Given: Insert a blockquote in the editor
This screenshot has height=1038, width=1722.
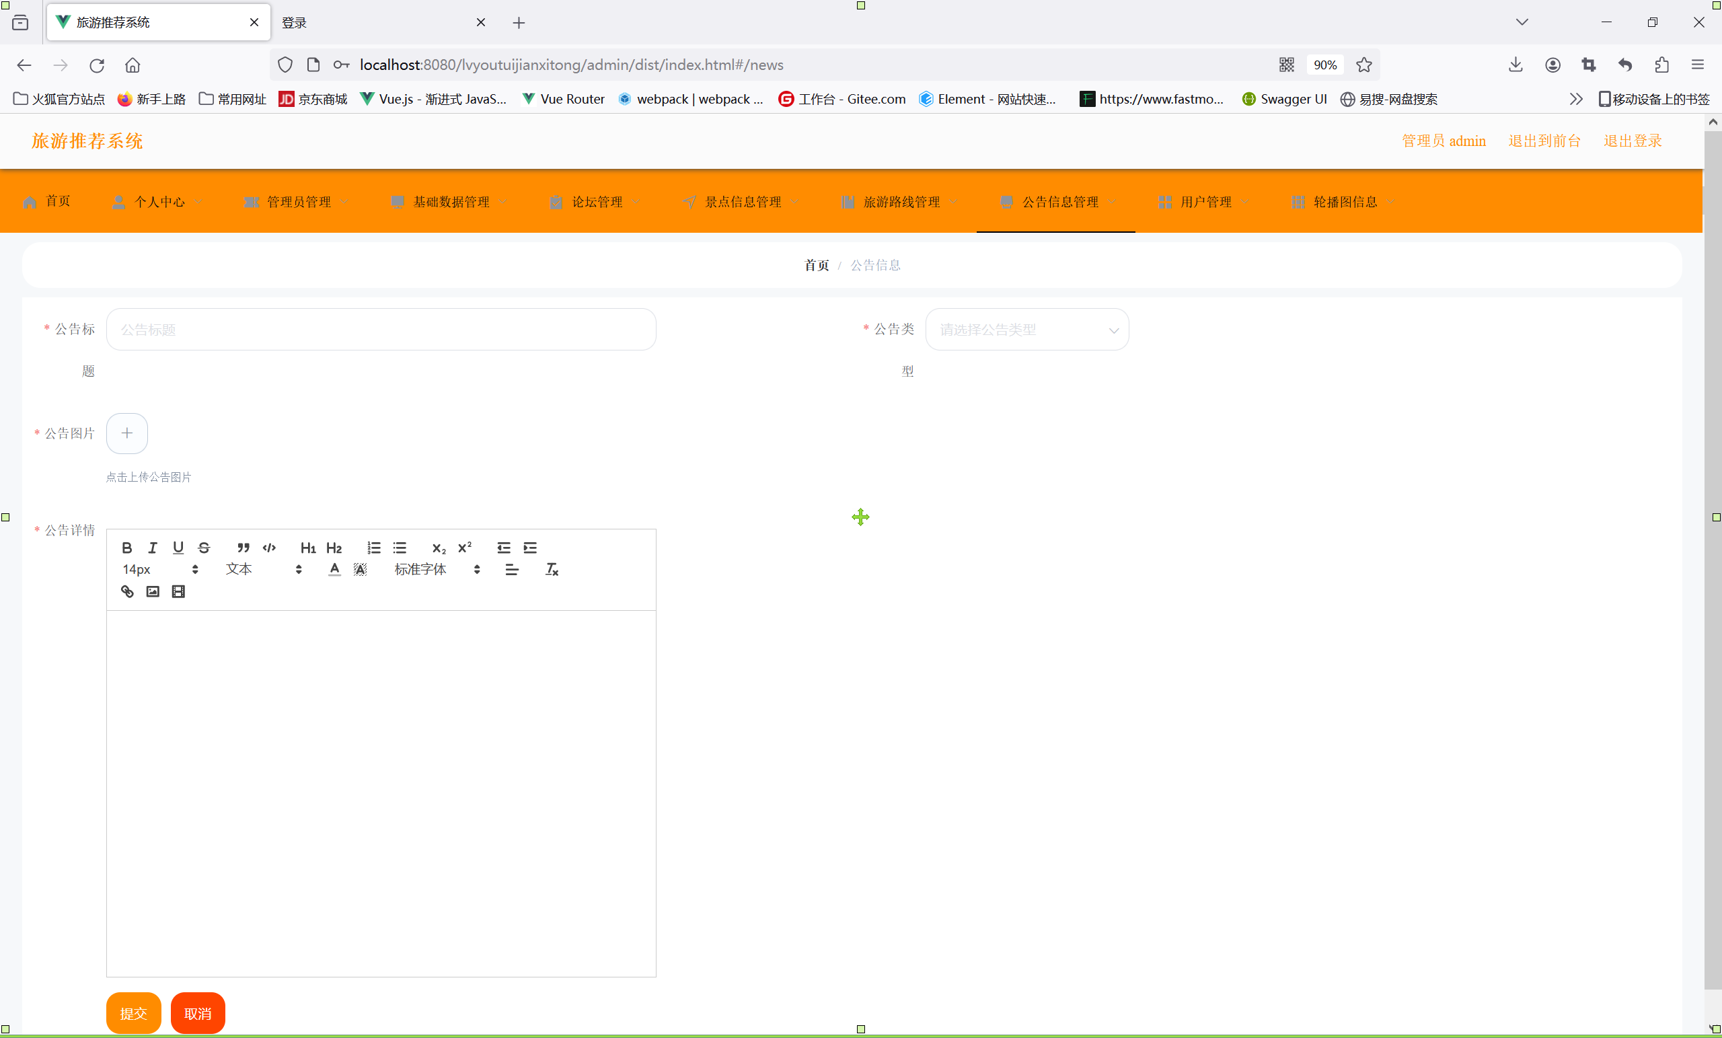Looking at the screenshot, I should click(244, 548).
